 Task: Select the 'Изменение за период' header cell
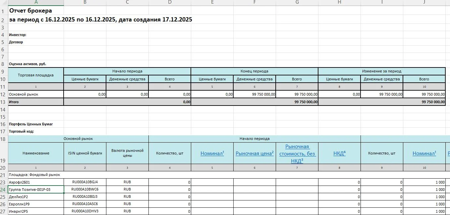[382, 71]
